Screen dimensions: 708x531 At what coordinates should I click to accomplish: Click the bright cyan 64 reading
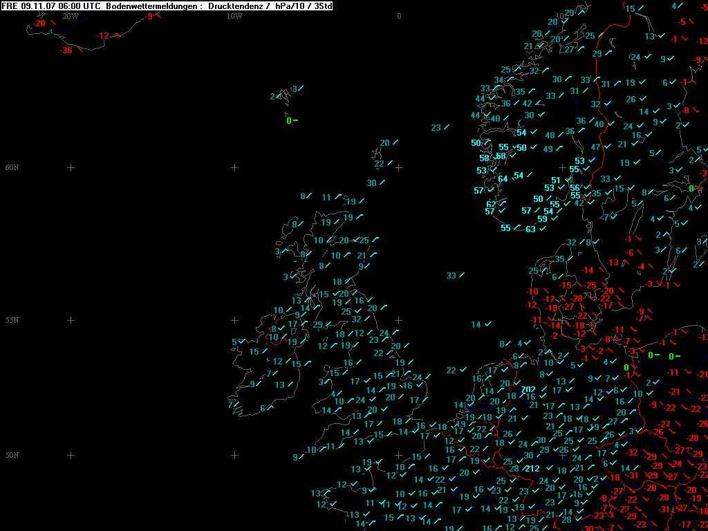click(x=503, y=179)
